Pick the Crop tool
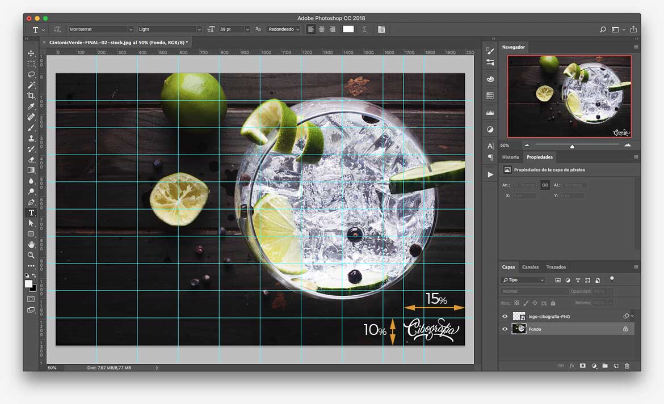This screenshot has height=404, width=664. point(31,96)
